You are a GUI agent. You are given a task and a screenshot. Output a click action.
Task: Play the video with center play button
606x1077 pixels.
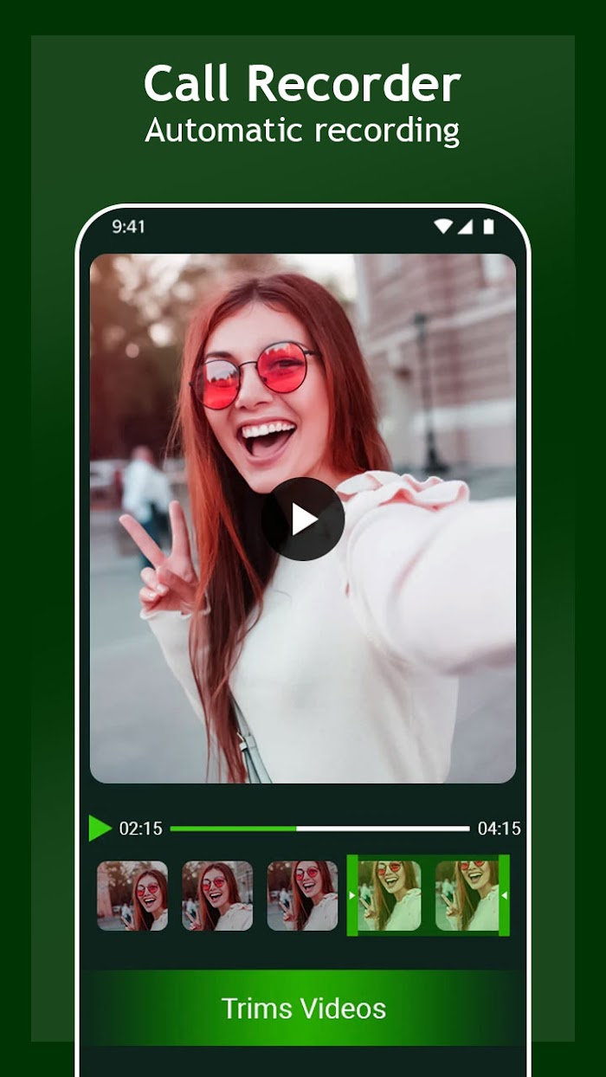click(303, 519)
